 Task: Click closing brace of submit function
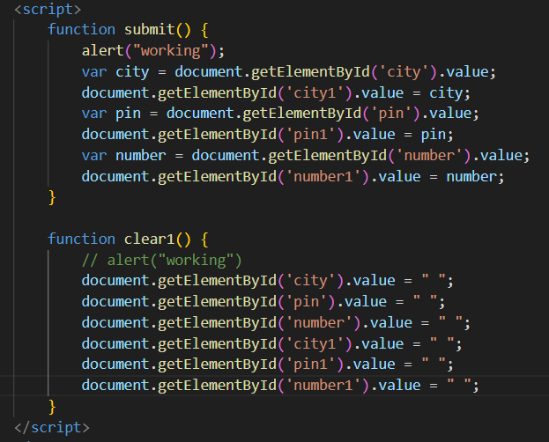tap(52, 197)
